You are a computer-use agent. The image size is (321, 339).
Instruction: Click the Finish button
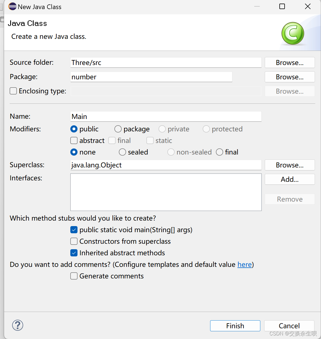pyautogui.click(x=235, y=326)
